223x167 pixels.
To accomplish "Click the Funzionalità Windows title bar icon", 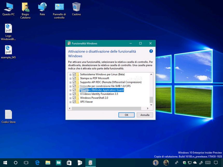I will point(69,43).
